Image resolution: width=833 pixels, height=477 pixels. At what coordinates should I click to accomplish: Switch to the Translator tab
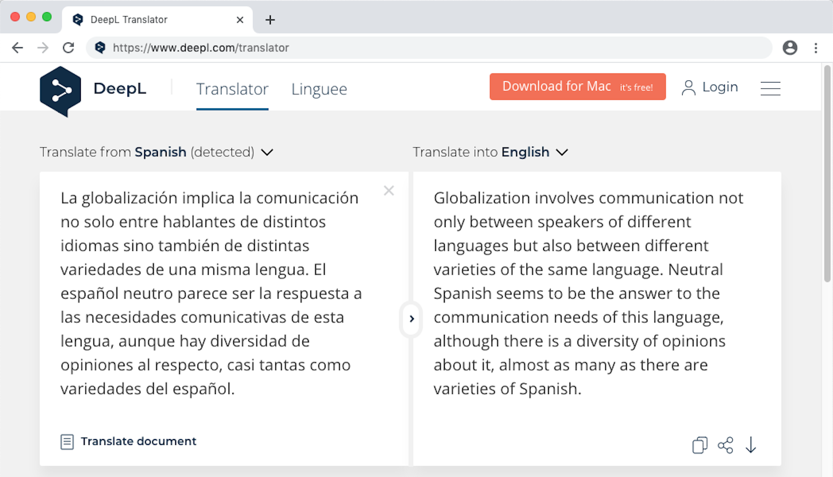point(232,89)
